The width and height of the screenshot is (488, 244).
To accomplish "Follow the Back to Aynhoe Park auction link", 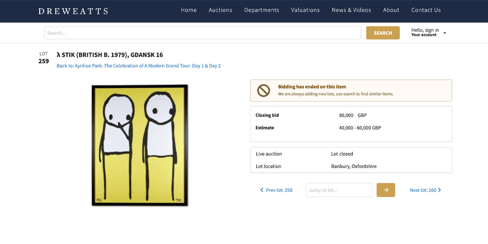I will tap(139, 66).
